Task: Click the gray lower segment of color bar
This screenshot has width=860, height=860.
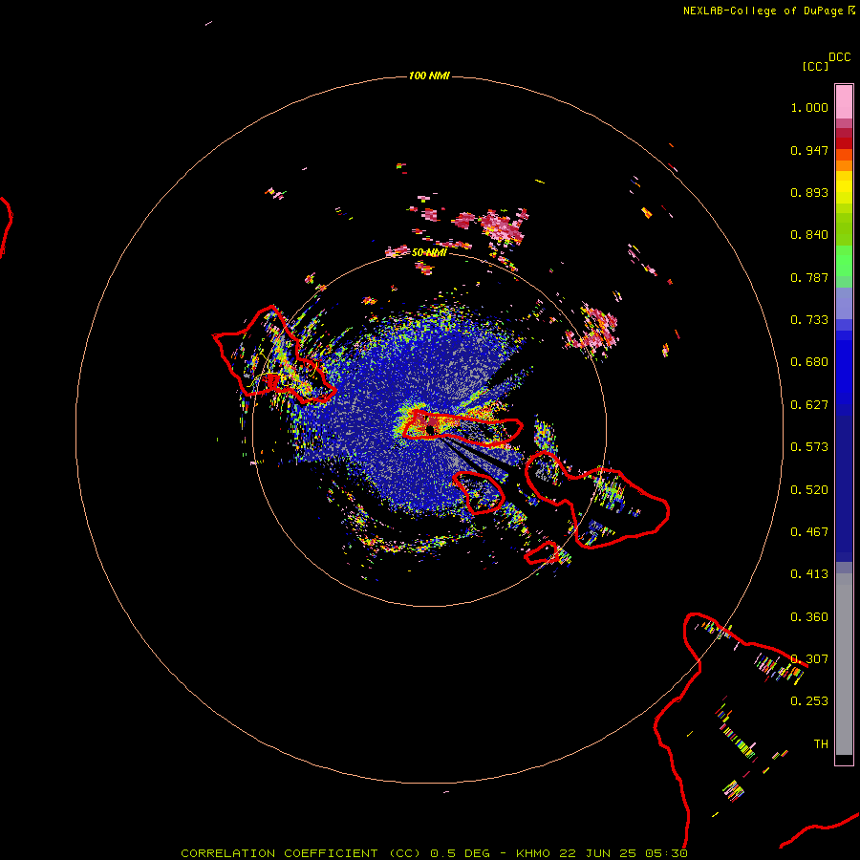Action: [x=844, y=664]
